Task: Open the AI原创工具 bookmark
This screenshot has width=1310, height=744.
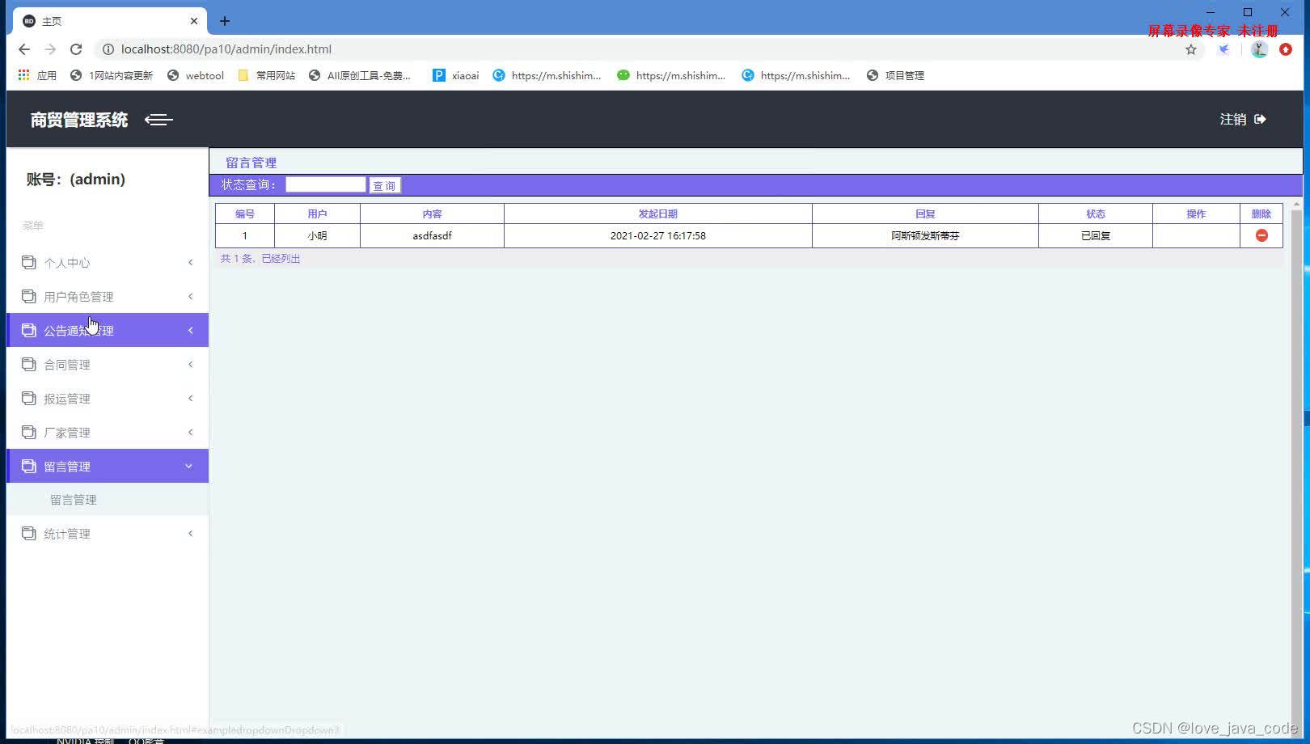Action: [x=360, y=75]
